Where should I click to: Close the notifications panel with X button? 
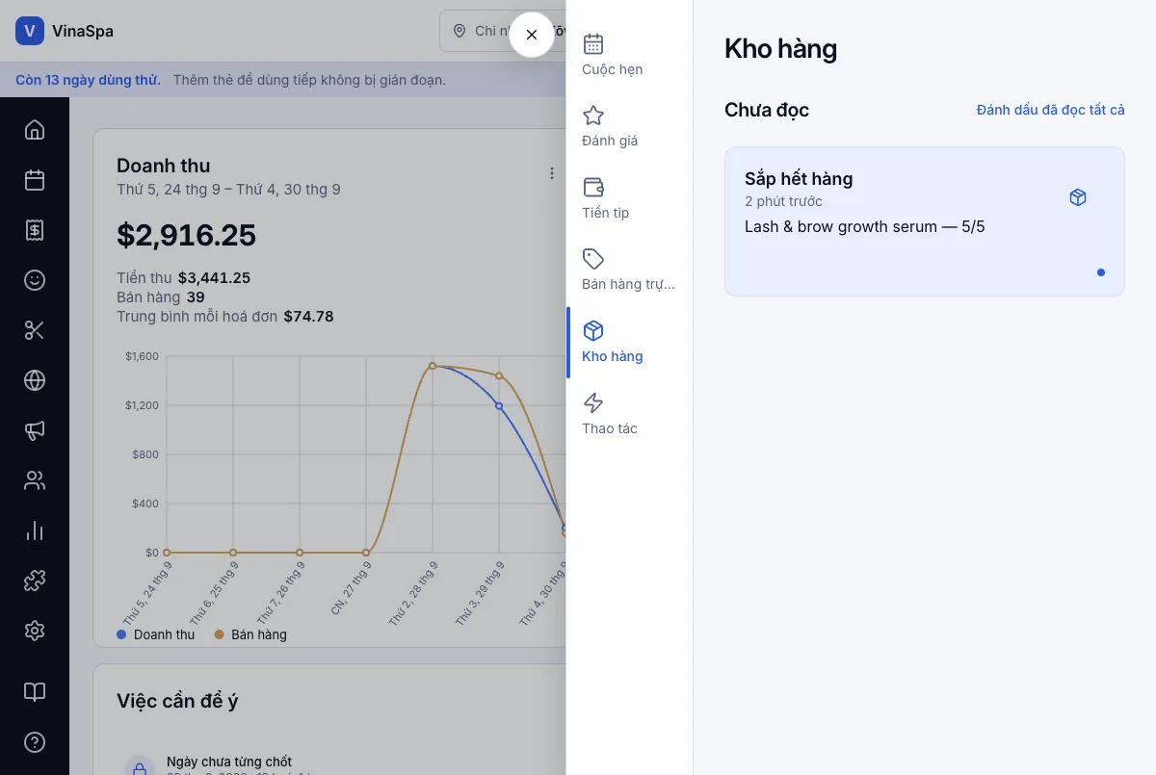click(532, 35)
